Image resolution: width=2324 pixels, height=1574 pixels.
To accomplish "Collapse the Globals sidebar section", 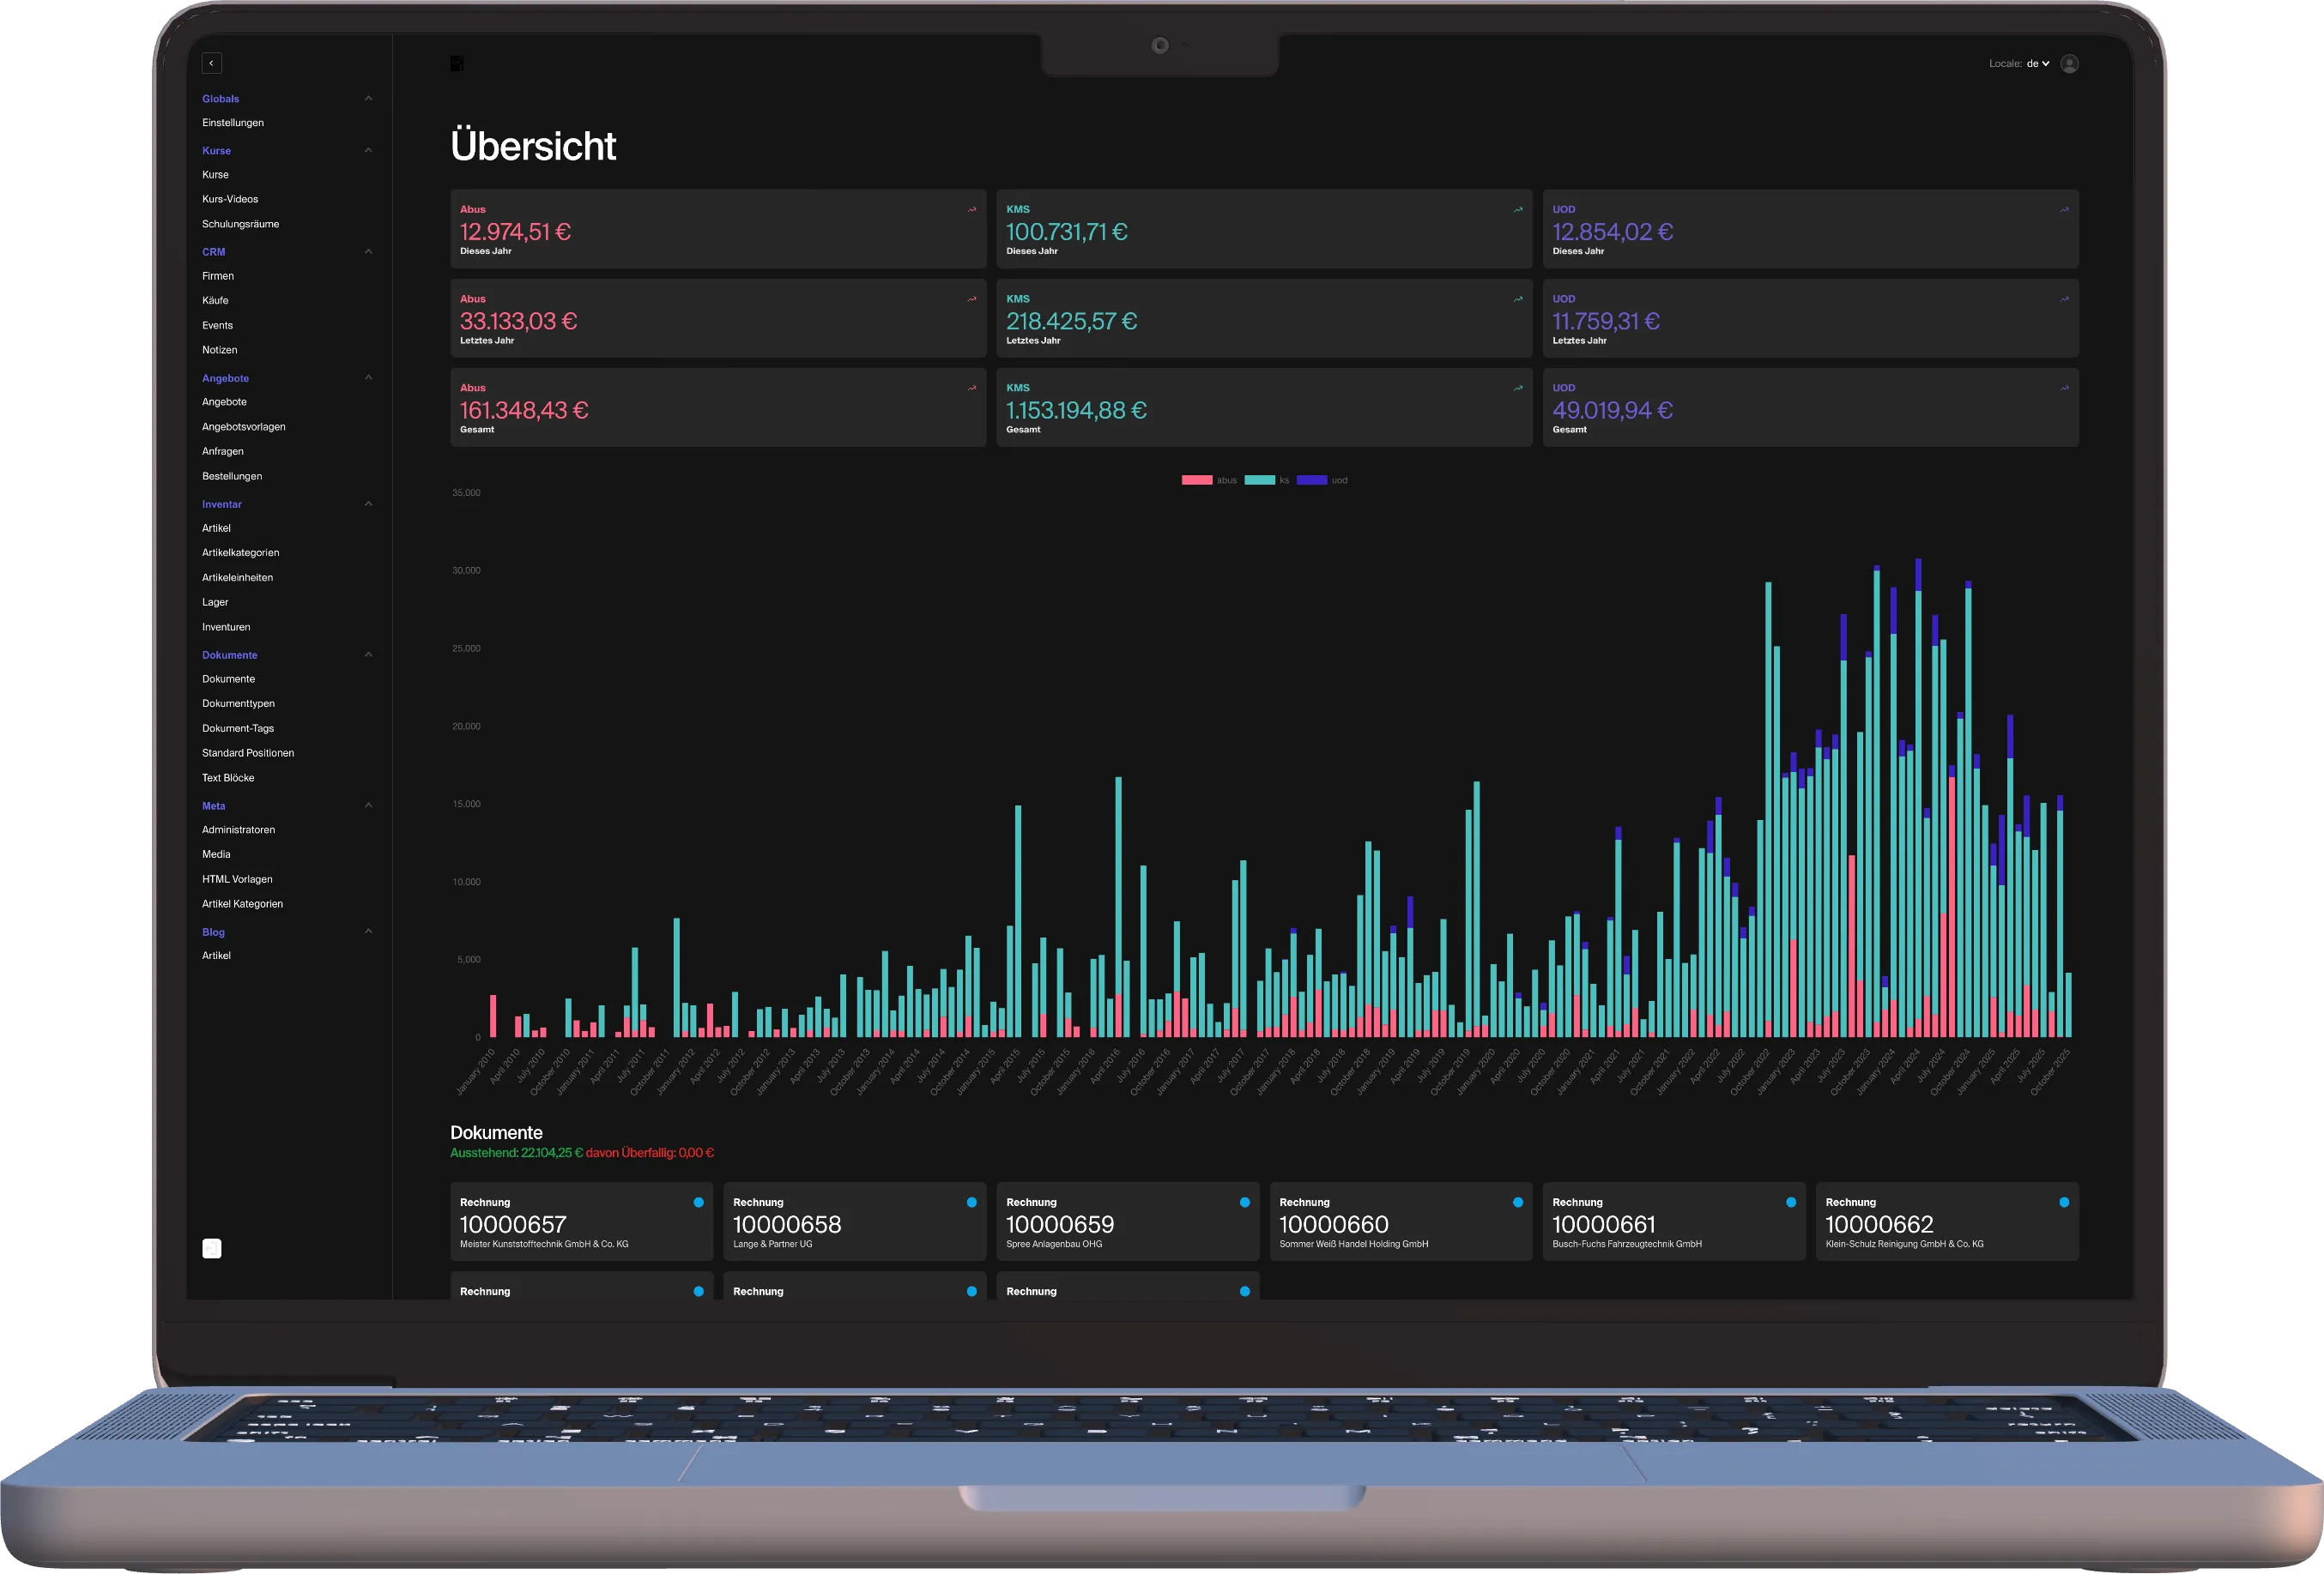I will click(x=368, y=98).
